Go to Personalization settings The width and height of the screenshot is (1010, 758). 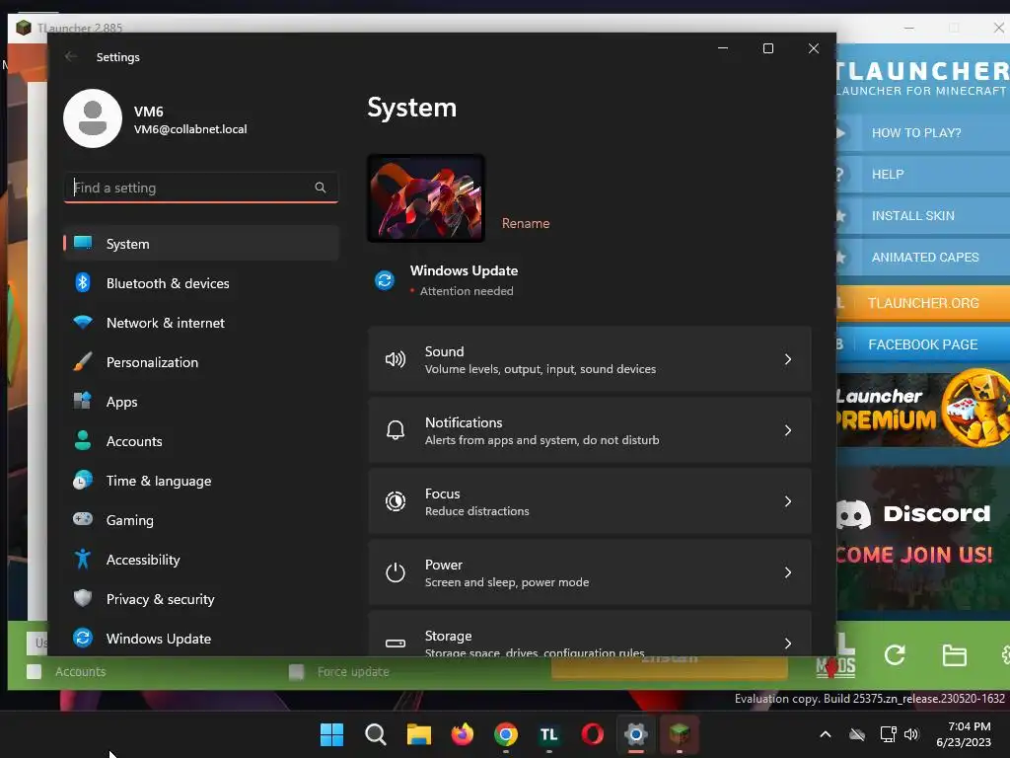pyautogui.click(x=201, y=361)
